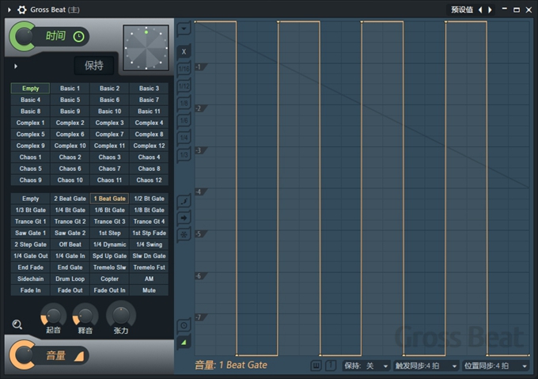Select the Empty volume slot
Screen dimensions: 538x379
[31, 199]
